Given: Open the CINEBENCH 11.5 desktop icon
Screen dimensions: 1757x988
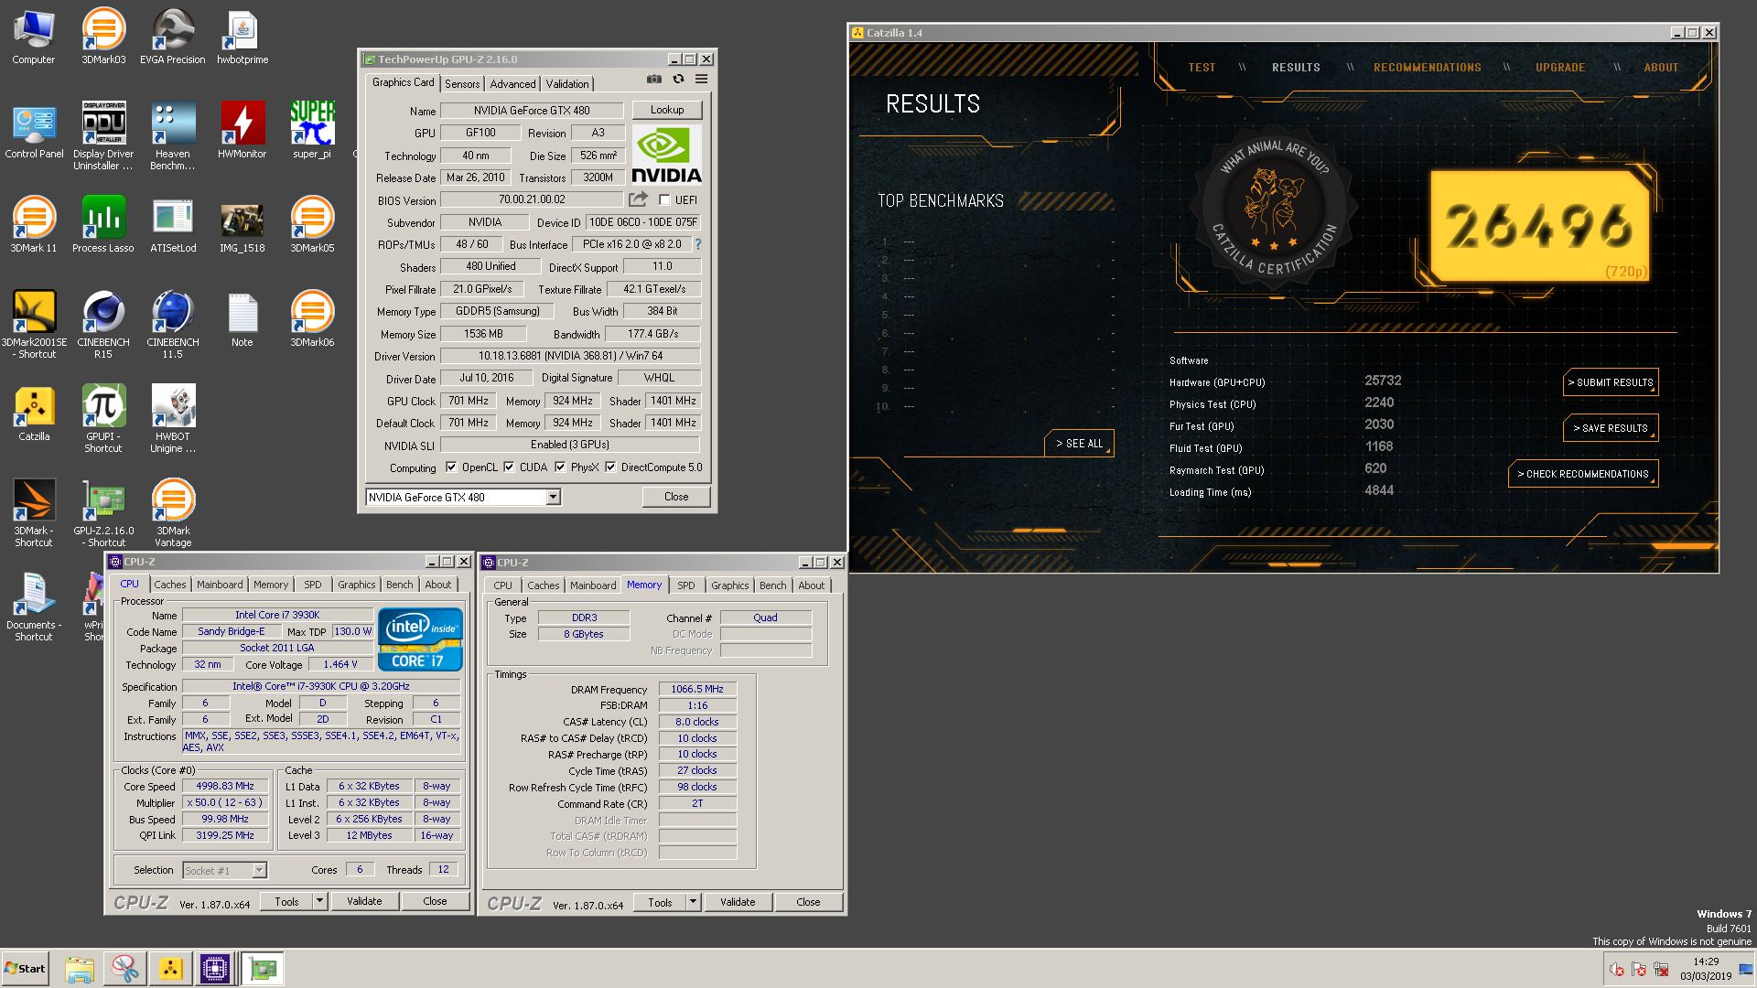Looking at the screenshot, I should click(172, 324).
